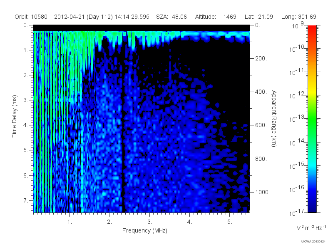Click the time delay tick label 3.
Viewport: 333px width, 250px height.
click(26, 100)
